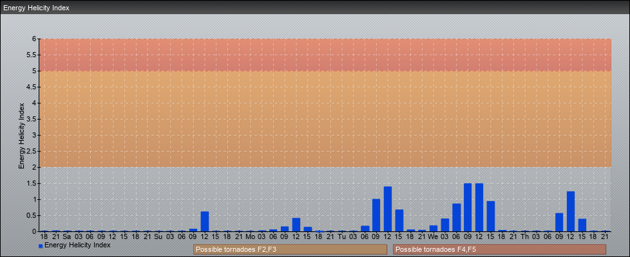Viewport: 630px width, 257px height.
Task: Click the 'Th' day label on the axis
Action: (x=525, y=236)
